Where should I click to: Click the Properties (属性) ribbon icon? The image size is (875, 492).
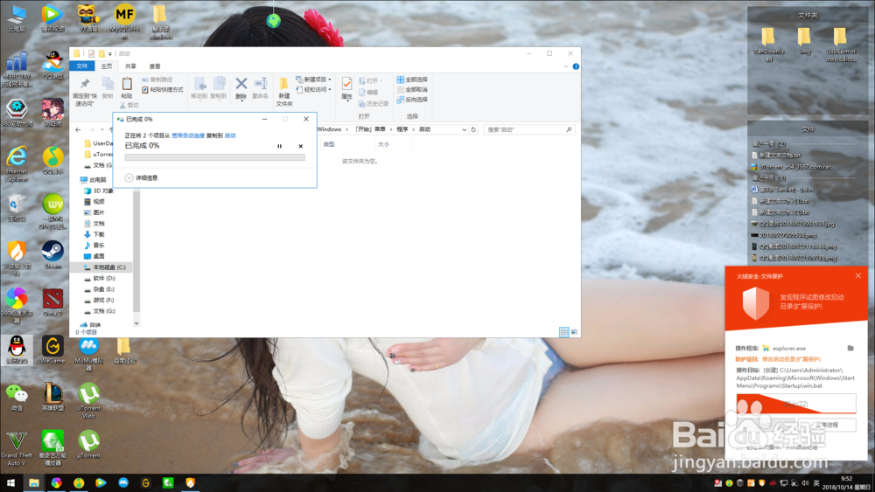pyautogui.click(x=346, y=88)
